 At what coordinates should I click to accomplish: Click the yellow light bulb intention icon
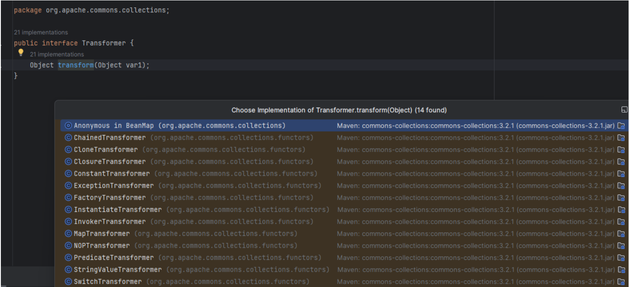click(21, 52)
